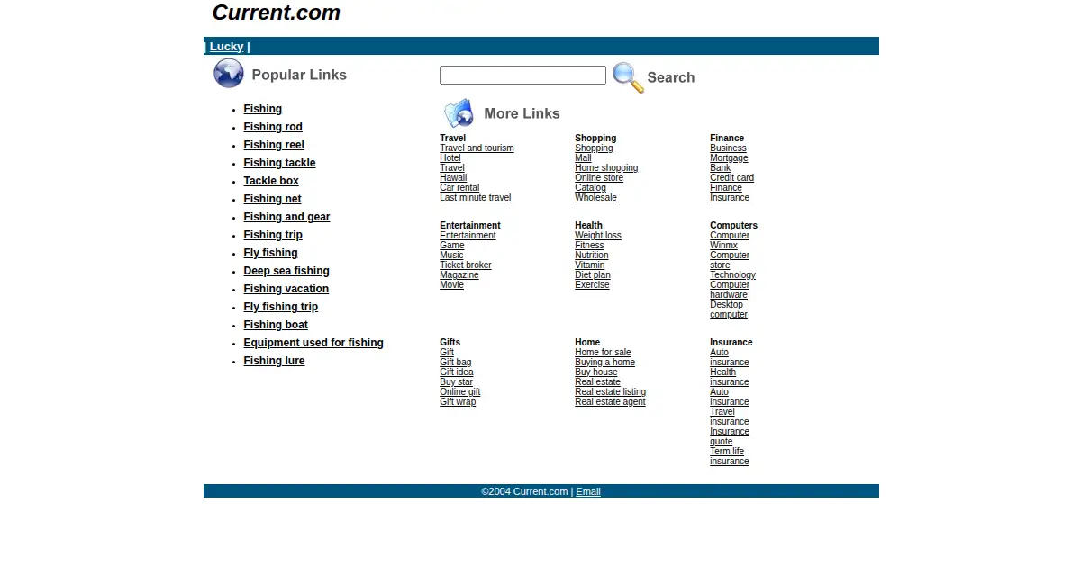Open the Weight loss link
Image resolution: width=1081 pixels, height=565 pixels.
598,236
